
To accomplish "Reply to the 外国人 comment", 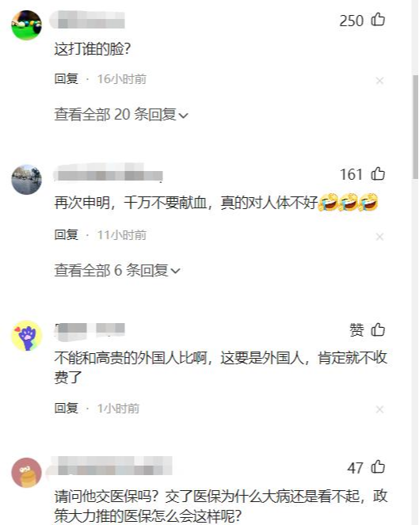I will coord(67,408).
